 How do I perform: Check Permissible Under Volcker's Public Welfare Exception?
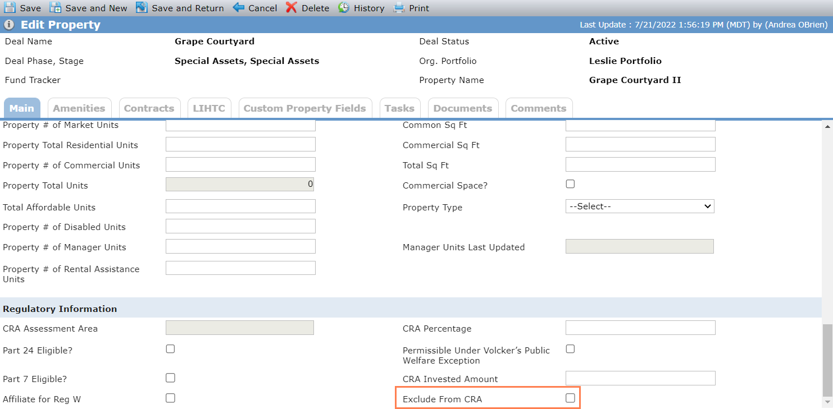click(x=570, y=349)
